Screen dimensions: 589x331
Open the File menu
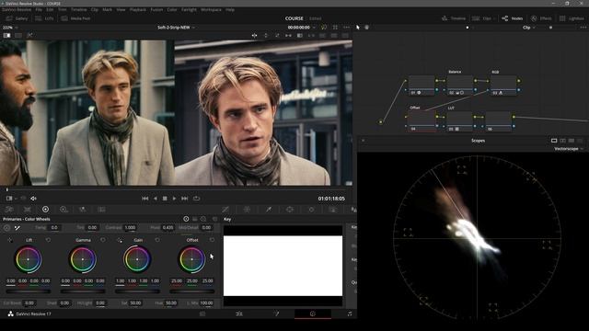(x=39, y=10)
